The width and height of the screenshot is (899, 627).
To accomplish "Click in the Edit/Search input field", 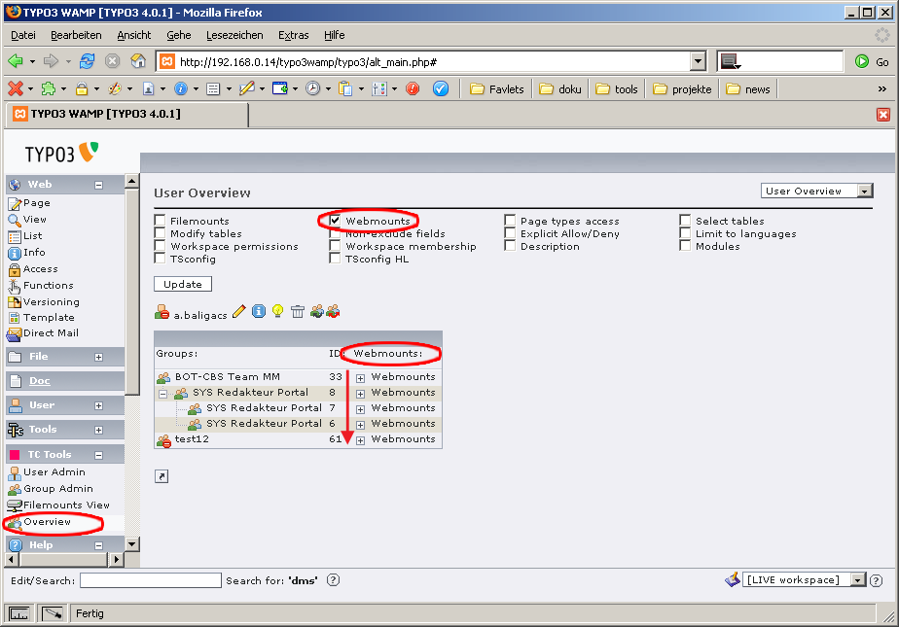I will point(151,580).
